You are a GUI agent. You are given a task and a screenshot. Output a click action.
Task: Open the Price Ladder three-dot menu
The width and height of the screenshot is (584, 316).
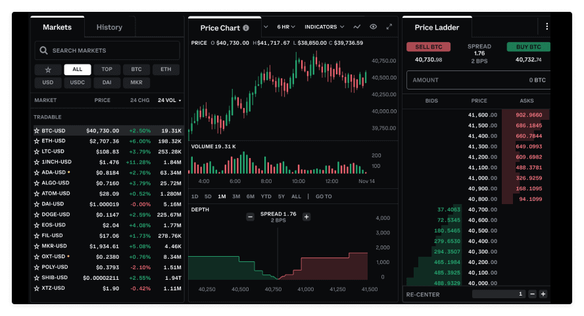[x=547, y=27]
